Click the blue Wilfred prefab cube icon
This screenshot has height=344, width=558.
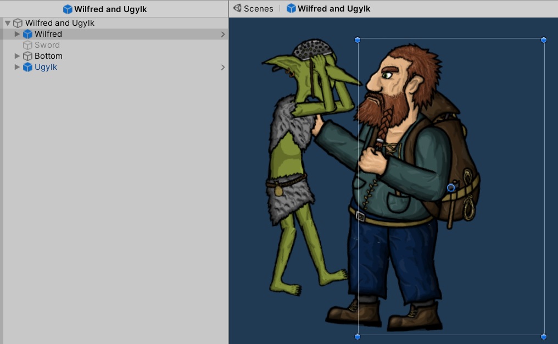tap(27, 34)
